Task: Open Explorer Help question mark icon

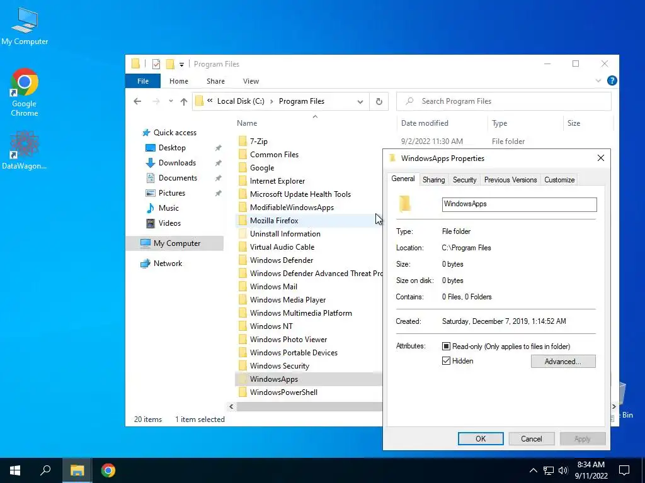Action: pos(612,81)
